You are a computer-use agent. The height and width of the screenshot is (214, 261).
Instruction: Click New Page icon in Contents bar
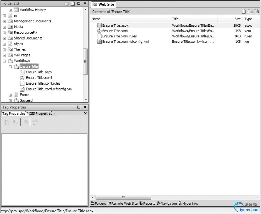(244, 11)
